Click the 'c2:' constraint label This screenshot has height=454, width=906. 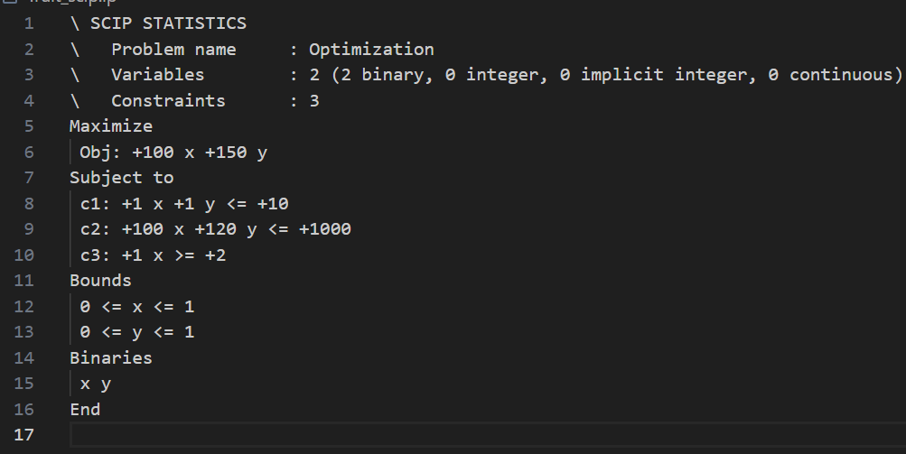click(96, 229)
